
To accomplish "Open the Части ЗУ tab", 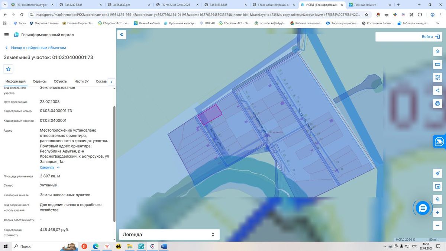I will 81,81.
